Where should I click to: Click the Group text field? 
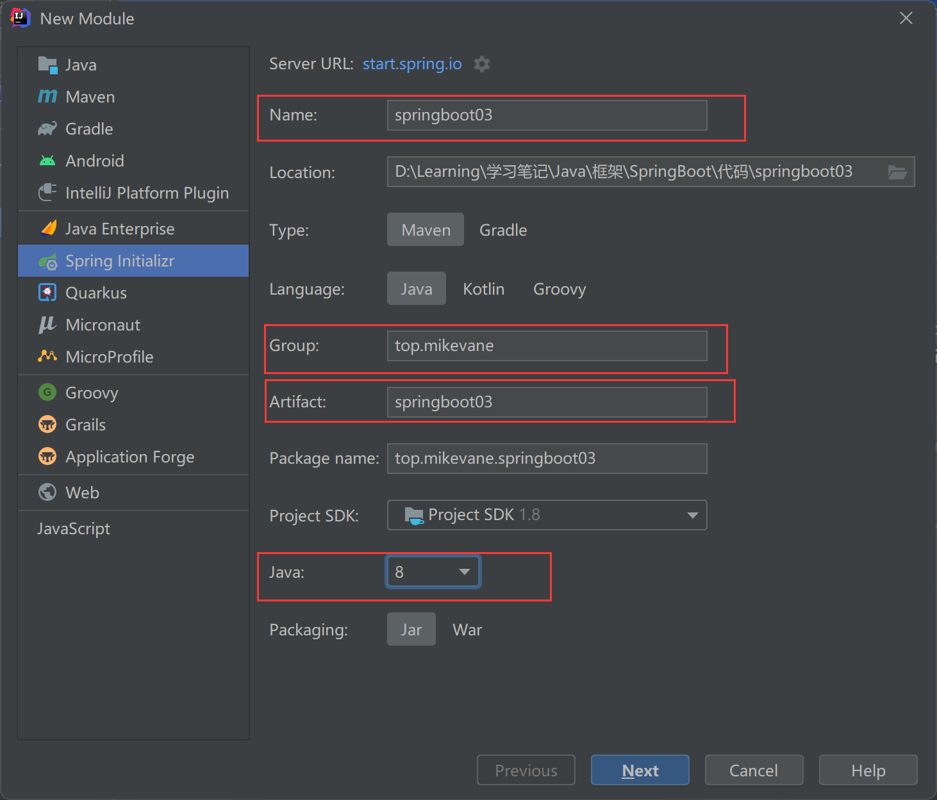[547, 346]
